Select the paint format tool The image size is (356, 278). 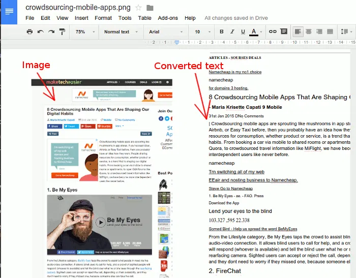coord(62,32)
